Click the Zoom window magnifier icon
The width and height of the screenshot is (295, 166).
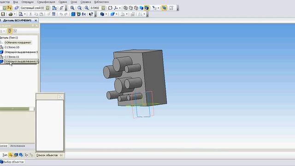[x=79, y=8]
